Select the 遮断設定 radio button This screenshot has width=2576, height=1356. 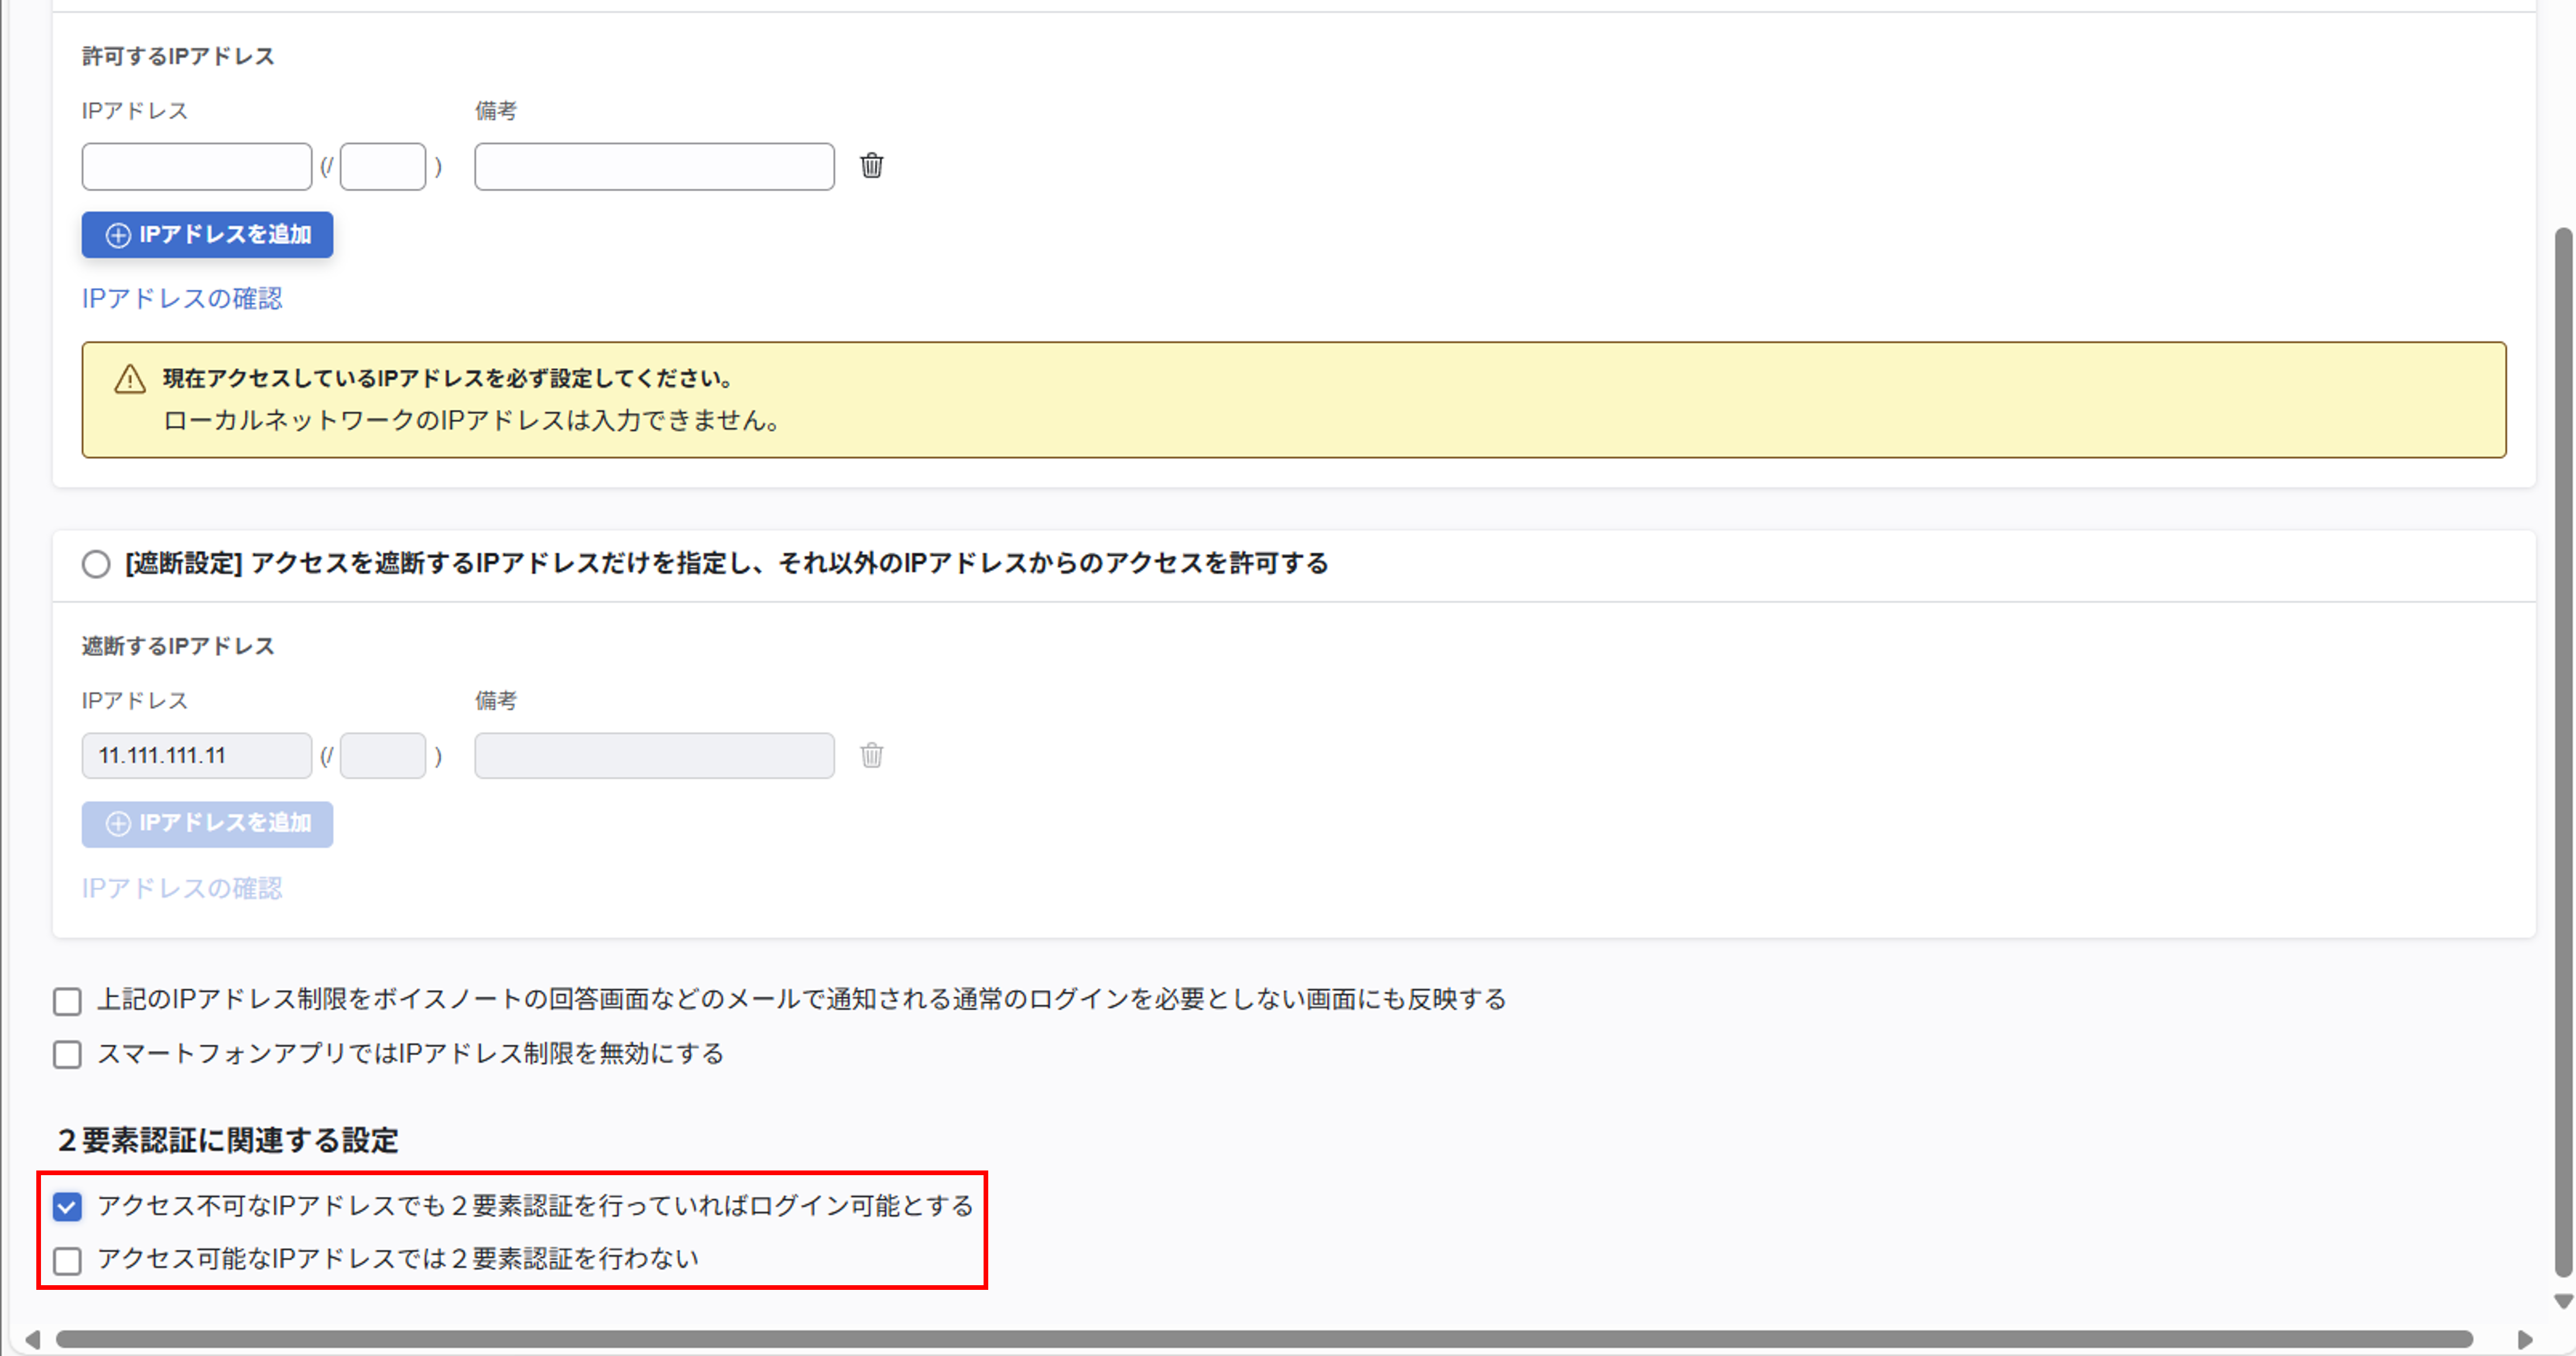tap(96, 564)
